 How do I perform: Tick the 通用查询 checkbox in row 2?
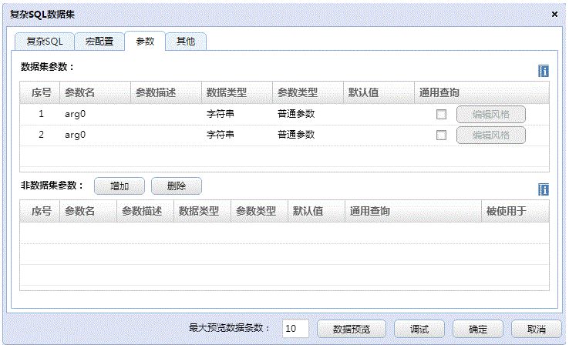click(x=441, y=136)
